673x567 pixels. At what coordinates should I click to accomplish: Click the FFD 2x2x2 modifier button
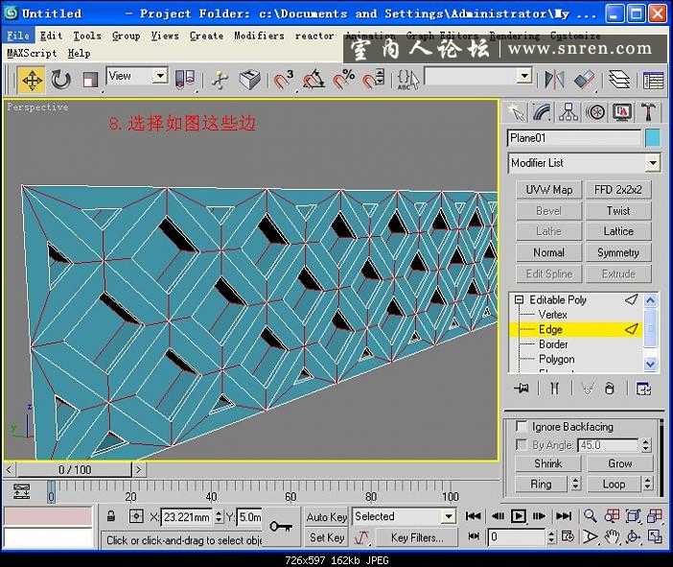click(x=618, y=189)
